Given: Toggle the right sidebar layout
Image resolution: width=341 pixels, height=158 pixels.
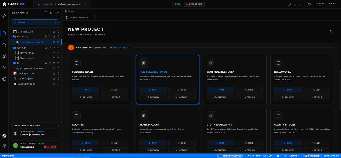Looking at the screenshot, I should 301,4.
